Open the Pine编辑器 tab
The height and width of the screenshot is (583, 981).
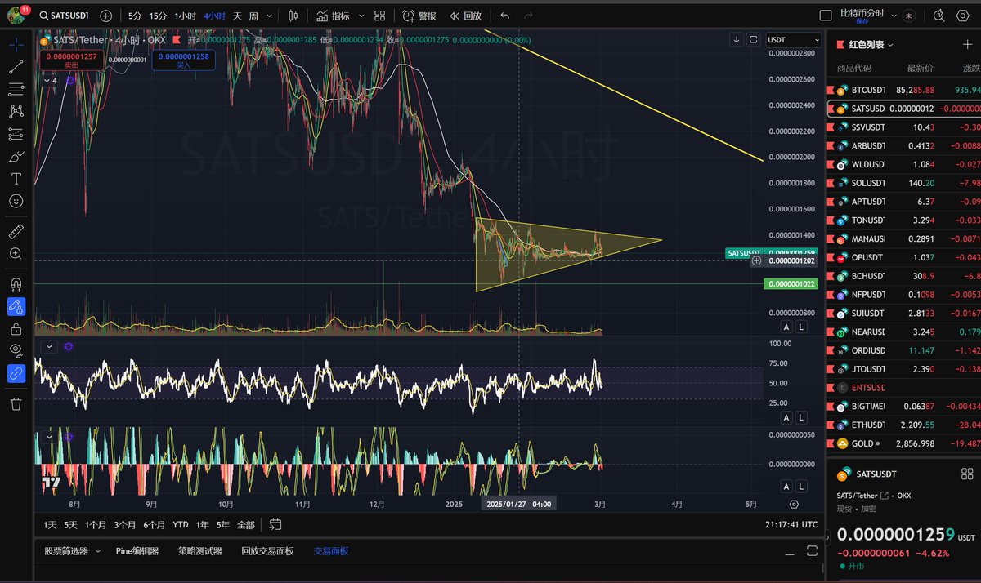click(x=137, y=551)
